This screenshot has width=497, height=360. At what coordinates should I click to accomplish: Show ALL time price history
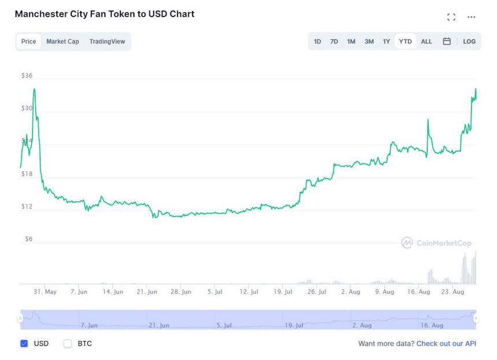426,42
